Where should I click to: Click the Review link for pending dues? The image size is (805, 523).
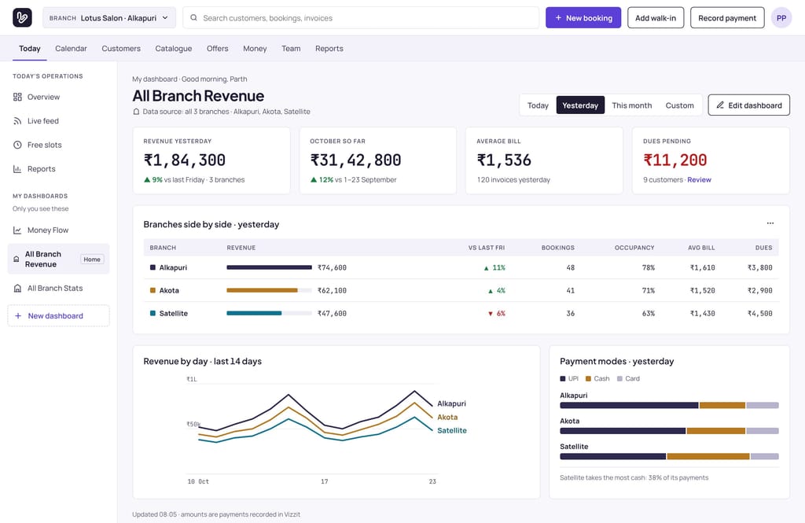point(699,180)
